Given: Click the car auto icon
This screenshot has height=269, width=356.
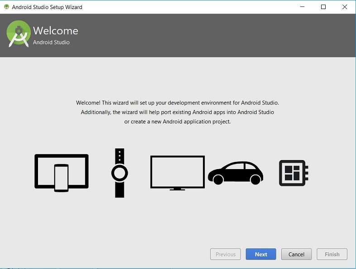Looking at the screenshot, I should pos(236,173).
